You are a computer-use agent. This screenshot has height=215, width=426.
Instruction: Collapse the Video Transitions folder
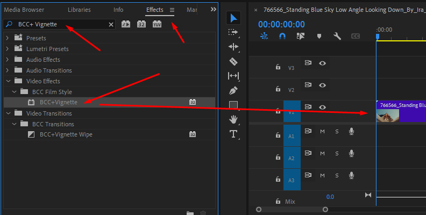pos(8,113)
